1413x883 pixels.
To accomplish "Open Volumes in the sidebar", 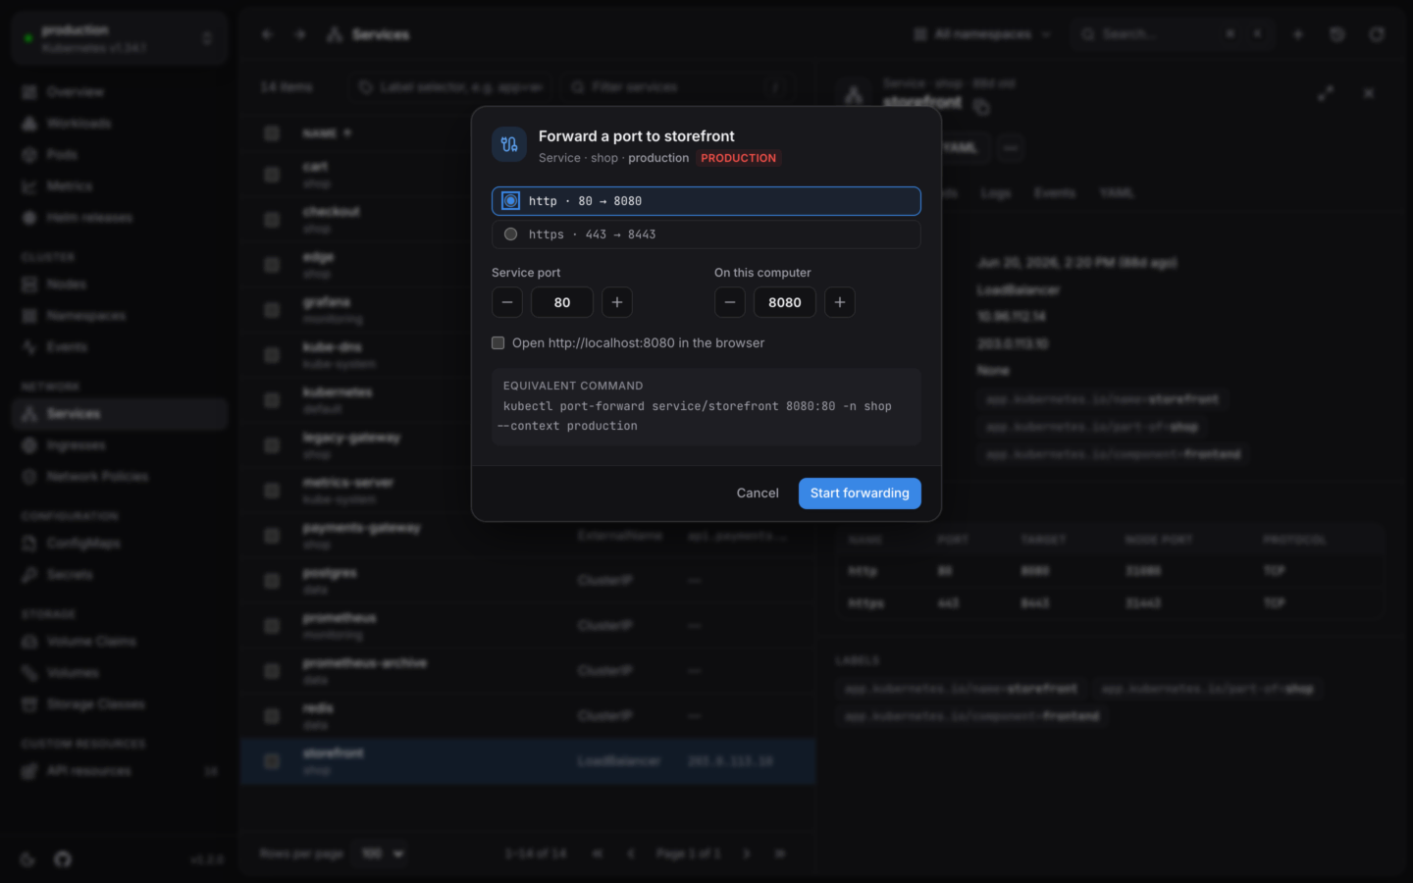I will pyautogui.click(x=120, y=672).
